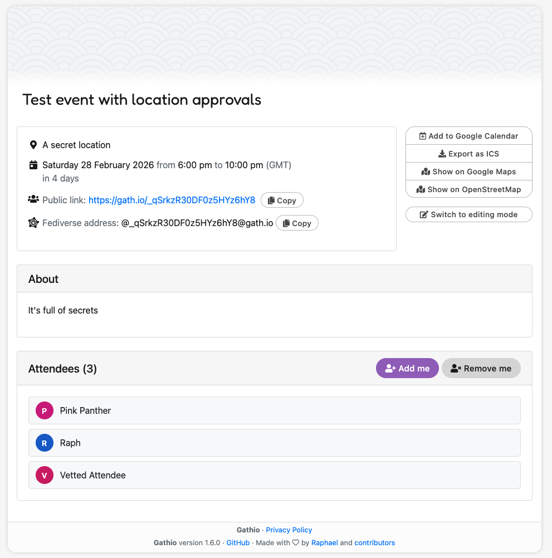Open the GitHub link in footer
This screenshot has width=552, height=558.
pyautogui.click(x=238, y=542)
